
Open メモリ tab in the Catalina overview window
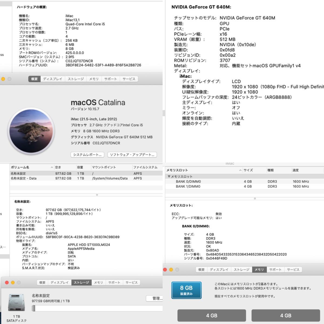[x=94, y=79]
